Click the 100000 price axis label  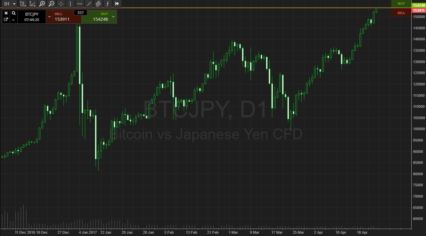tap(419, 129)
